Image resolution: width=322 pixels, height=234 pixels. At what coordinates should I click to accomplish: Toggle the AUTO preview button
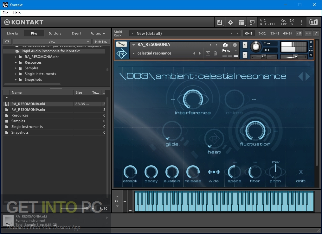(x=103, y=209)
